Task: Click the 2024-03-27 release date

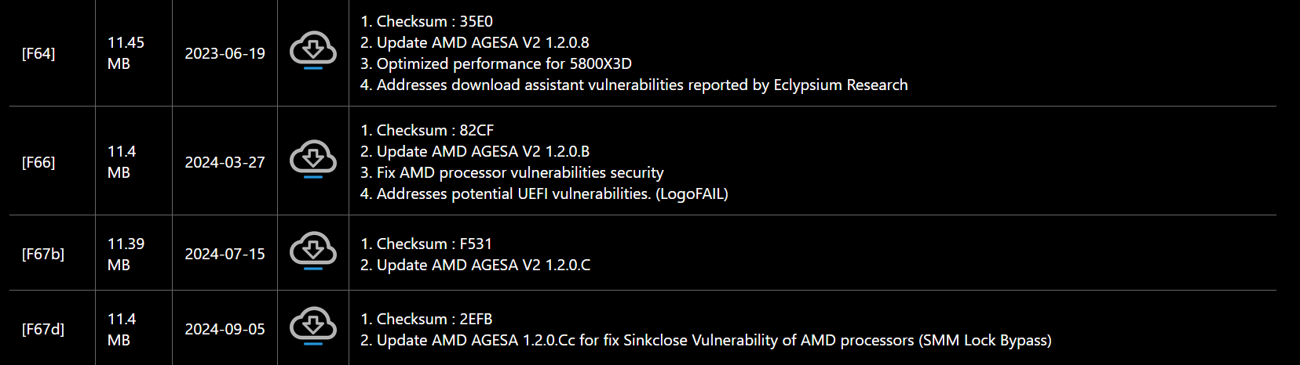Action: coord(225,162)
